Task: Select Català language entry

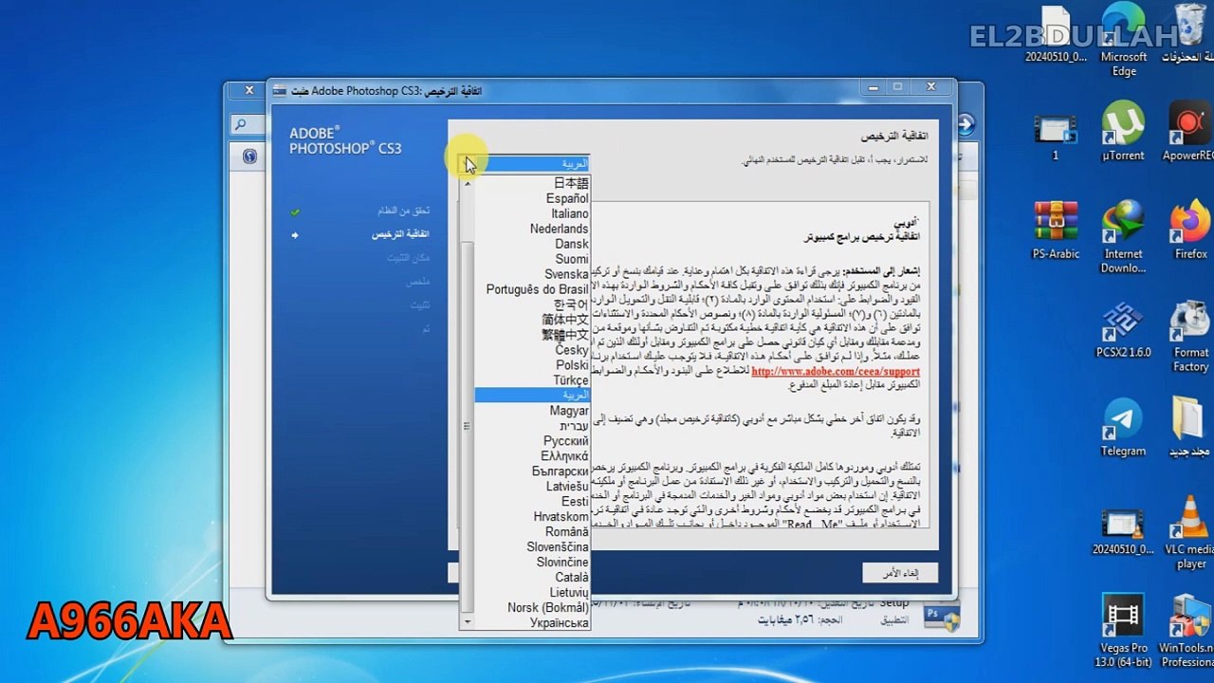Action: 572,578
